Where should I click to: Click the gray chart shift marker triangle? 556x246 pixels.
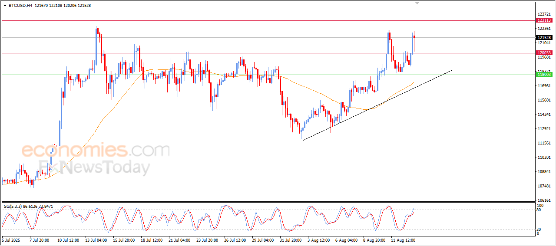pos(417,3)
